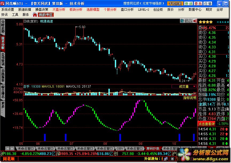Open the 我的专区 home icon
231x163 pixels.
(35, 15)
